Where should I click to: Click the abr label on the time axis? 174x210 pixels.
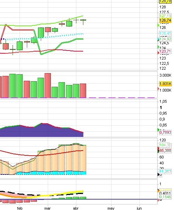click(x=76, y=208)
